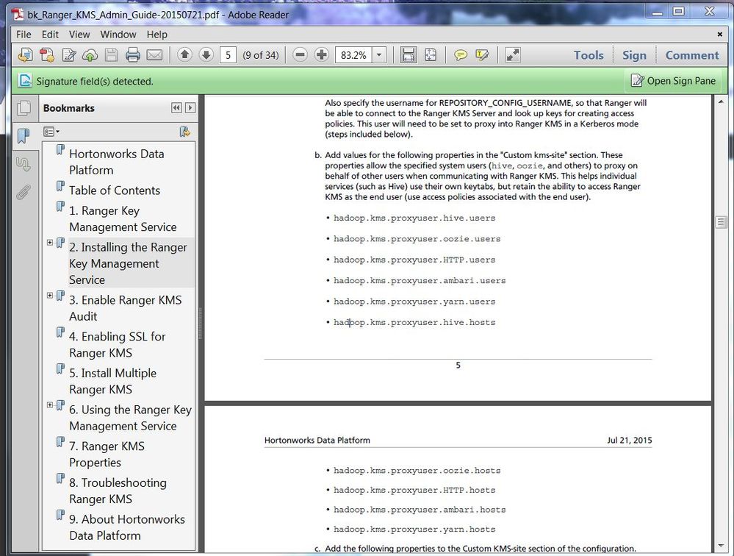The height and width of the screenshot is (556, 734).
Task: Click the scrollbar up arrow
Action: [x=721, y=101]
